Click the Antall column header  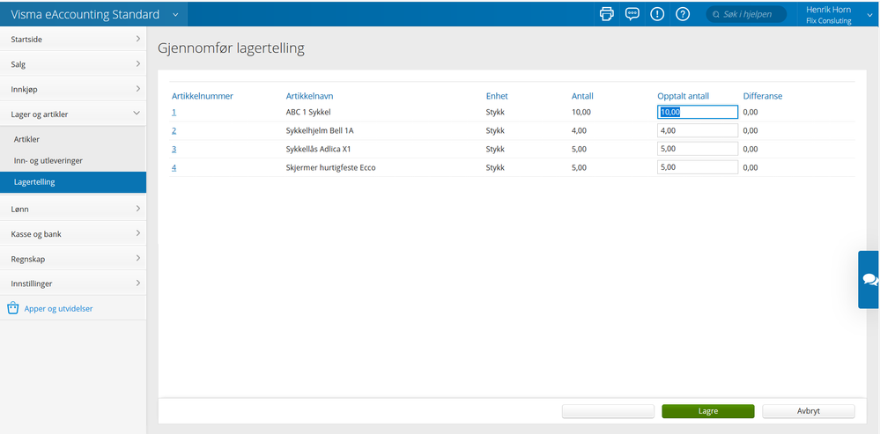582,96
